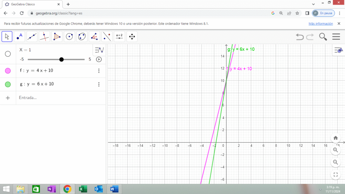This screenshot has width=345, height=194.
Task: Click the X slider handle
Action: (x=61, y=59)
